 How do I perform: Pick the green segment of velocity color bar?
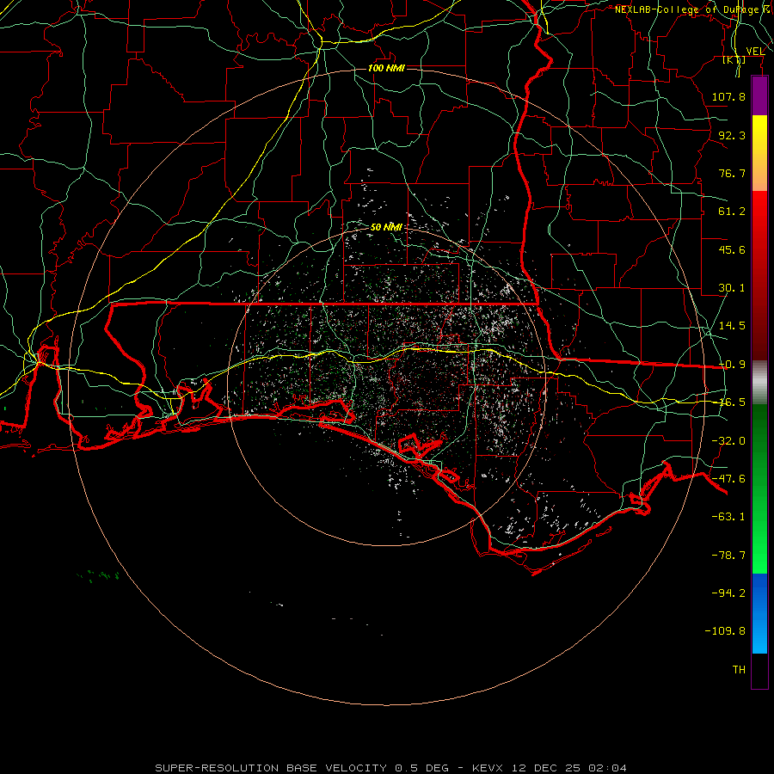(x=759, y=488)
